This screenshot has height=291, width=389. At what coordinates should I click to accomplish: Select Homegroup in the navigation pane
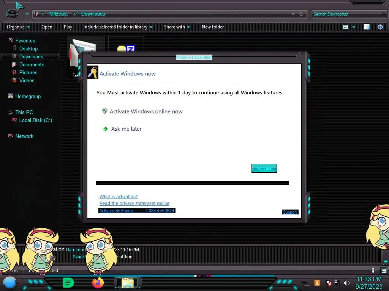[28, 96]
